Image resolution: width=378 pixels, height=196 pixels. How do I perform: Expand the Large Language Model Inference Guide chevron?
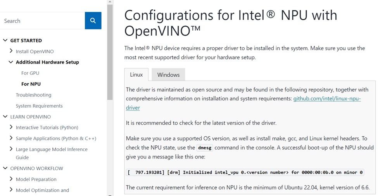click(11, 149)
